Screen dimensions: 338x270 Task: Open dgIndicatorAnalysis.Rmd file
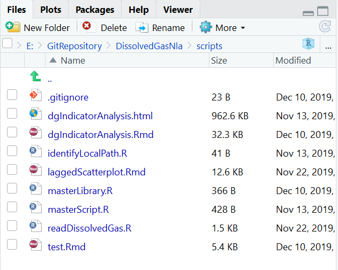pos(101,135)
